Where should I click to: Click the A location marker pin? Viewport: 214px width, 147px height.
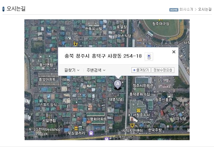tap(117, 84)
